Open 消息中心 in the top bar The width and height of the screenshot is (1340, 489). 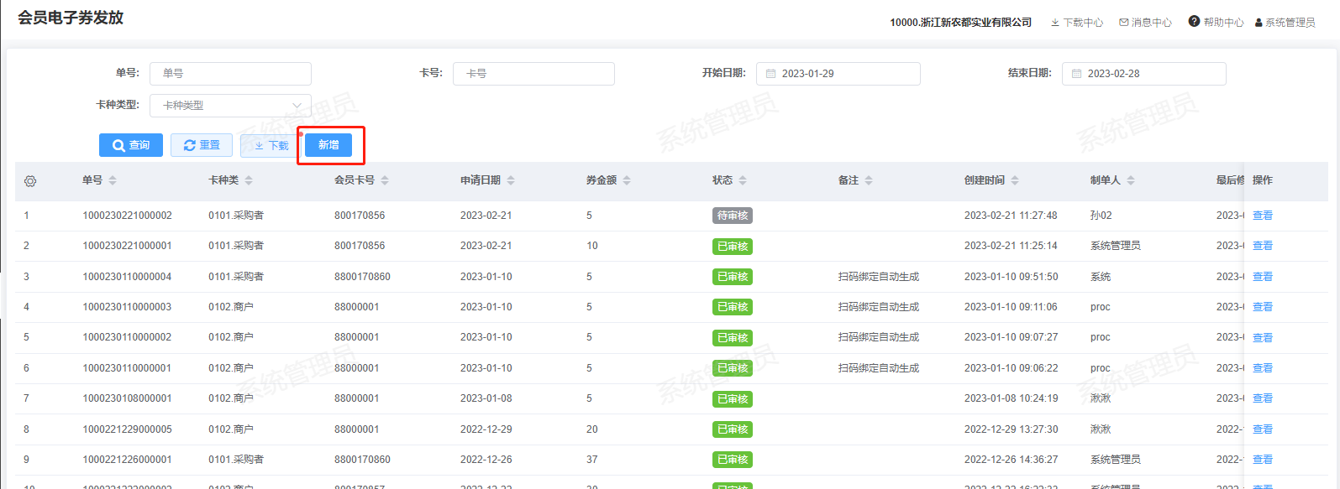(1145, 23)
